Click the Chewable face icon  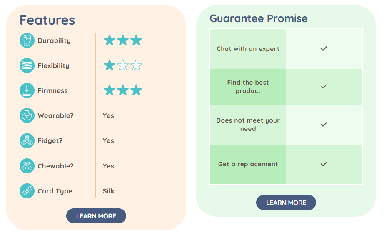(27, 166)
